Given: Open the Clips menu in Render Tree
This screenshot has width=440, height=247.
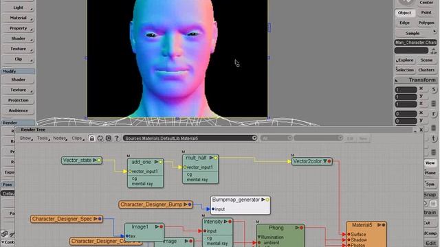Looking at the screenshot, I should tap(78, 138).
